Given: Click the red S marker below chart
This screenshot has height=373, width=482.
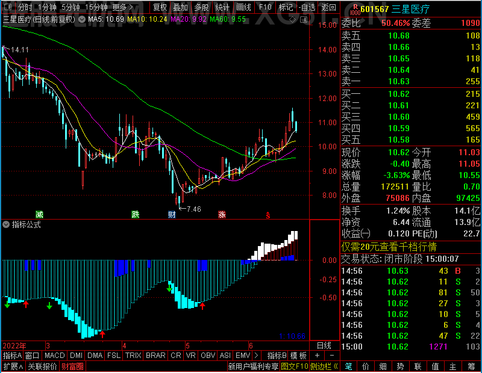Looking at the screenshot, I should [x=268, y=215].
